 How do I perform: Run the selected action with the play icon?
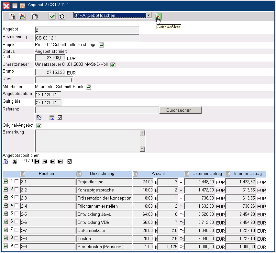(x=158, y=16)
